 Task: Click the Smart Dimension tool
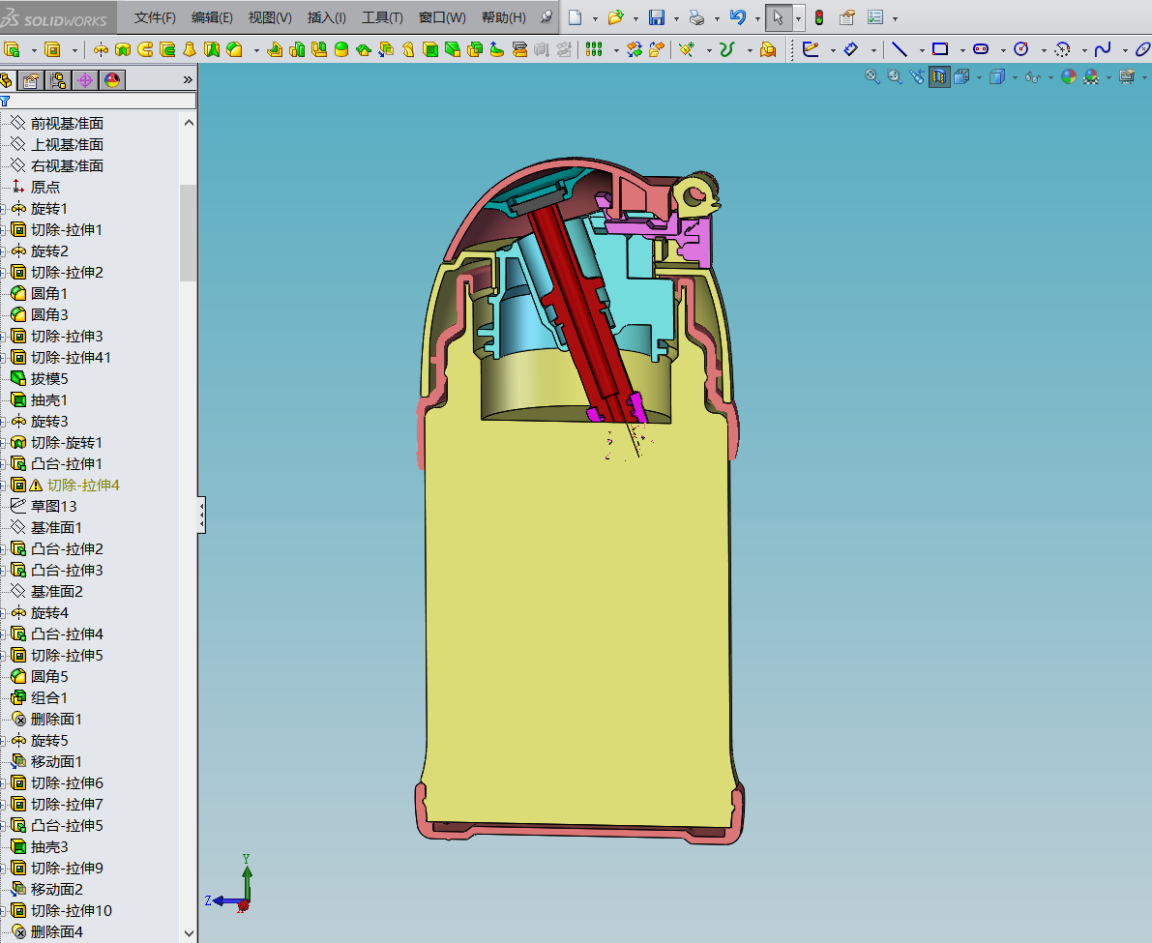[x=851, y=49]
